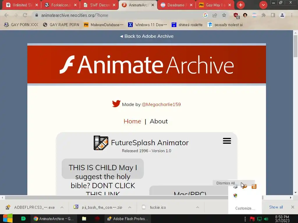Image resolution: width=298 pixels, height=223 pixels.
Task: Click Dismiss All notifications
Action: pos(226,183)
